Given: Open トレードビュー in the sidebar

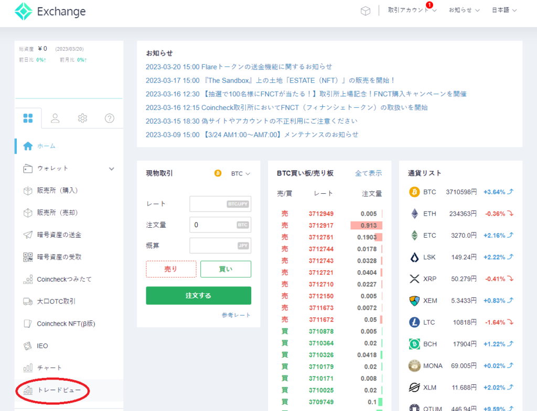Looking at the screenshot, I should click(x=58, y=390).
